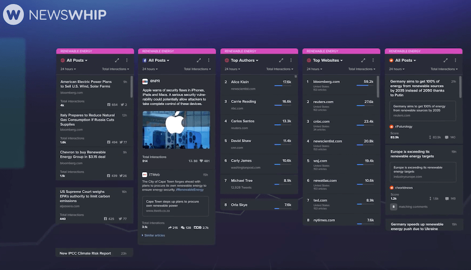The image size is (471, 270).
Task: Expand the Top Websites panel
Action: click(x=363, y=61)
